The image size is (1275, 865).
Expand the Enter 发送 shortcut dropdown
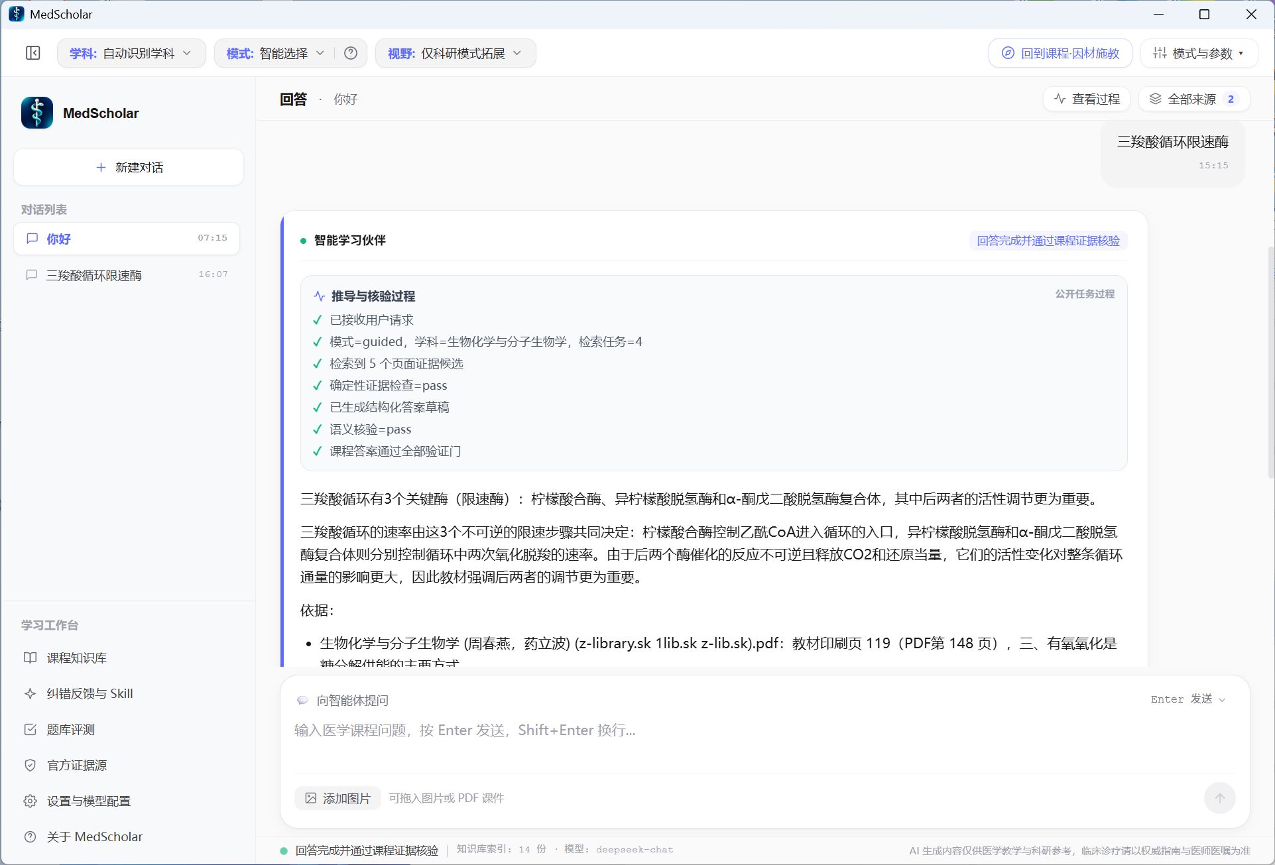click(x=1188, y=699)
